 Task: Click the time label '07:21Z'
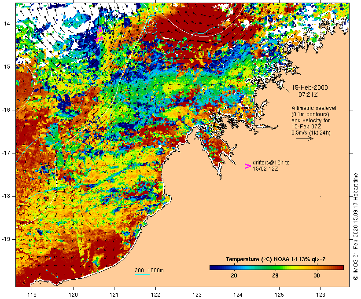pyautogui.click(x=308, y=95)
